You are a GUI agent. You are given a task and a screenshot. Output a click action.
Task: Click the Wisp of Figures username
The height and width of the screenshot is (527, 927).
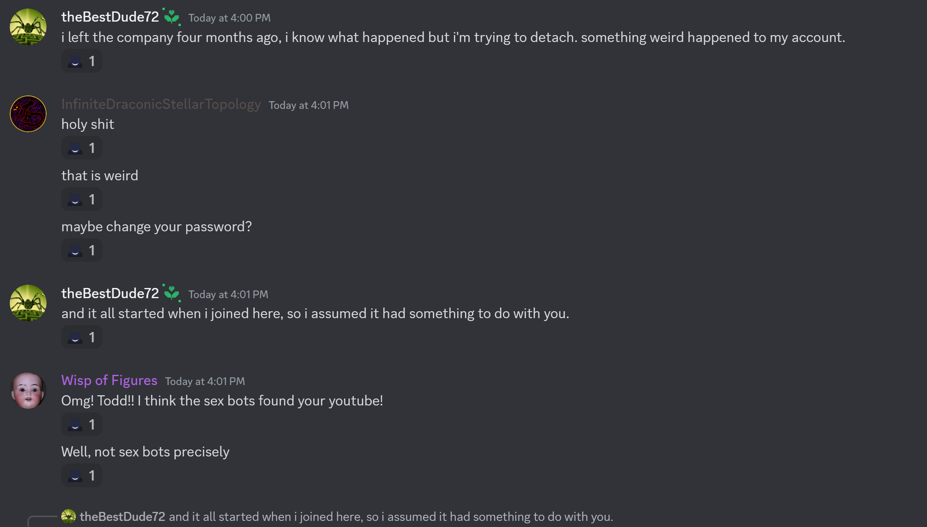pyautogui.click(x=109, y=380)
